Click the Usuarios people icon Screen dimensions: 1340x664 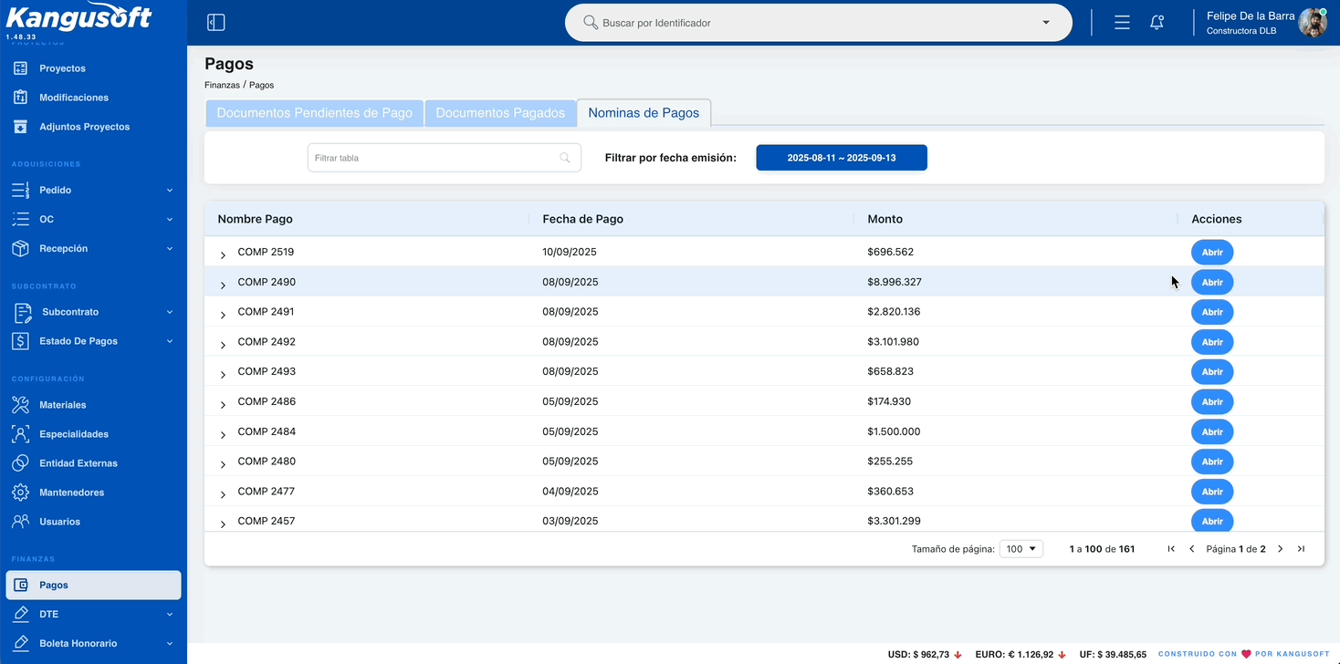pyautogui.click(x=20, y=522)
